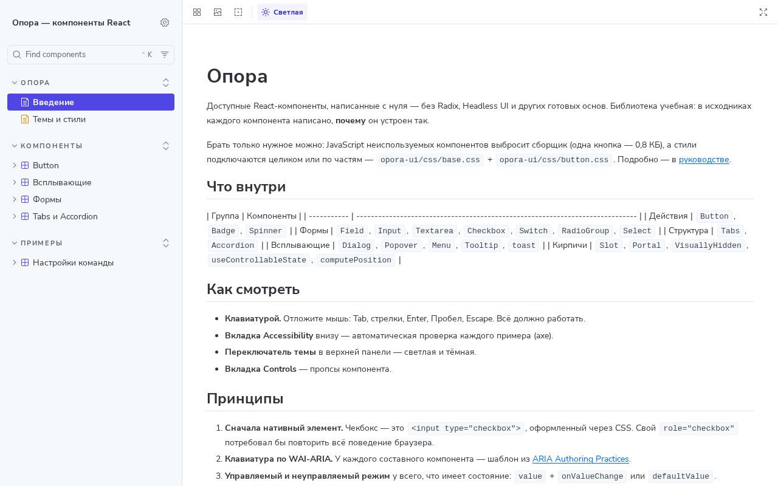The height and width of the screenshot is (486, 778).
Task: Click the component icon beside Настройки команды
Action: (25, 262)
